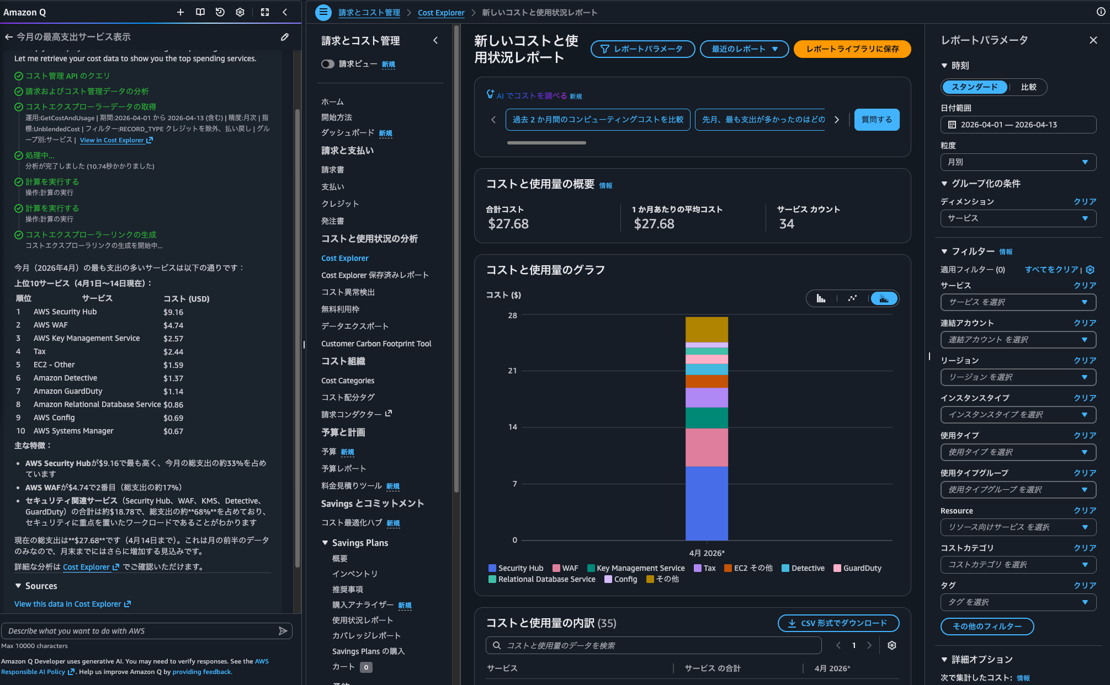
Task: Open breakdown table preferences gear
Action: [891, 645]
